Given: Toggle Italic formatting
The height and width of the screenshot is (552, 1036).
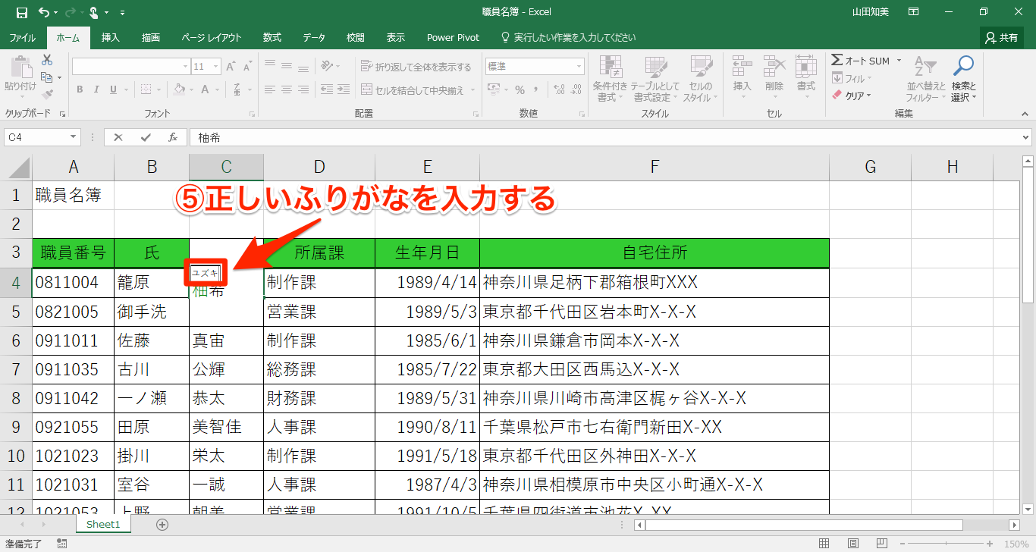Looking at the screenshot, I should pos(97,89).
